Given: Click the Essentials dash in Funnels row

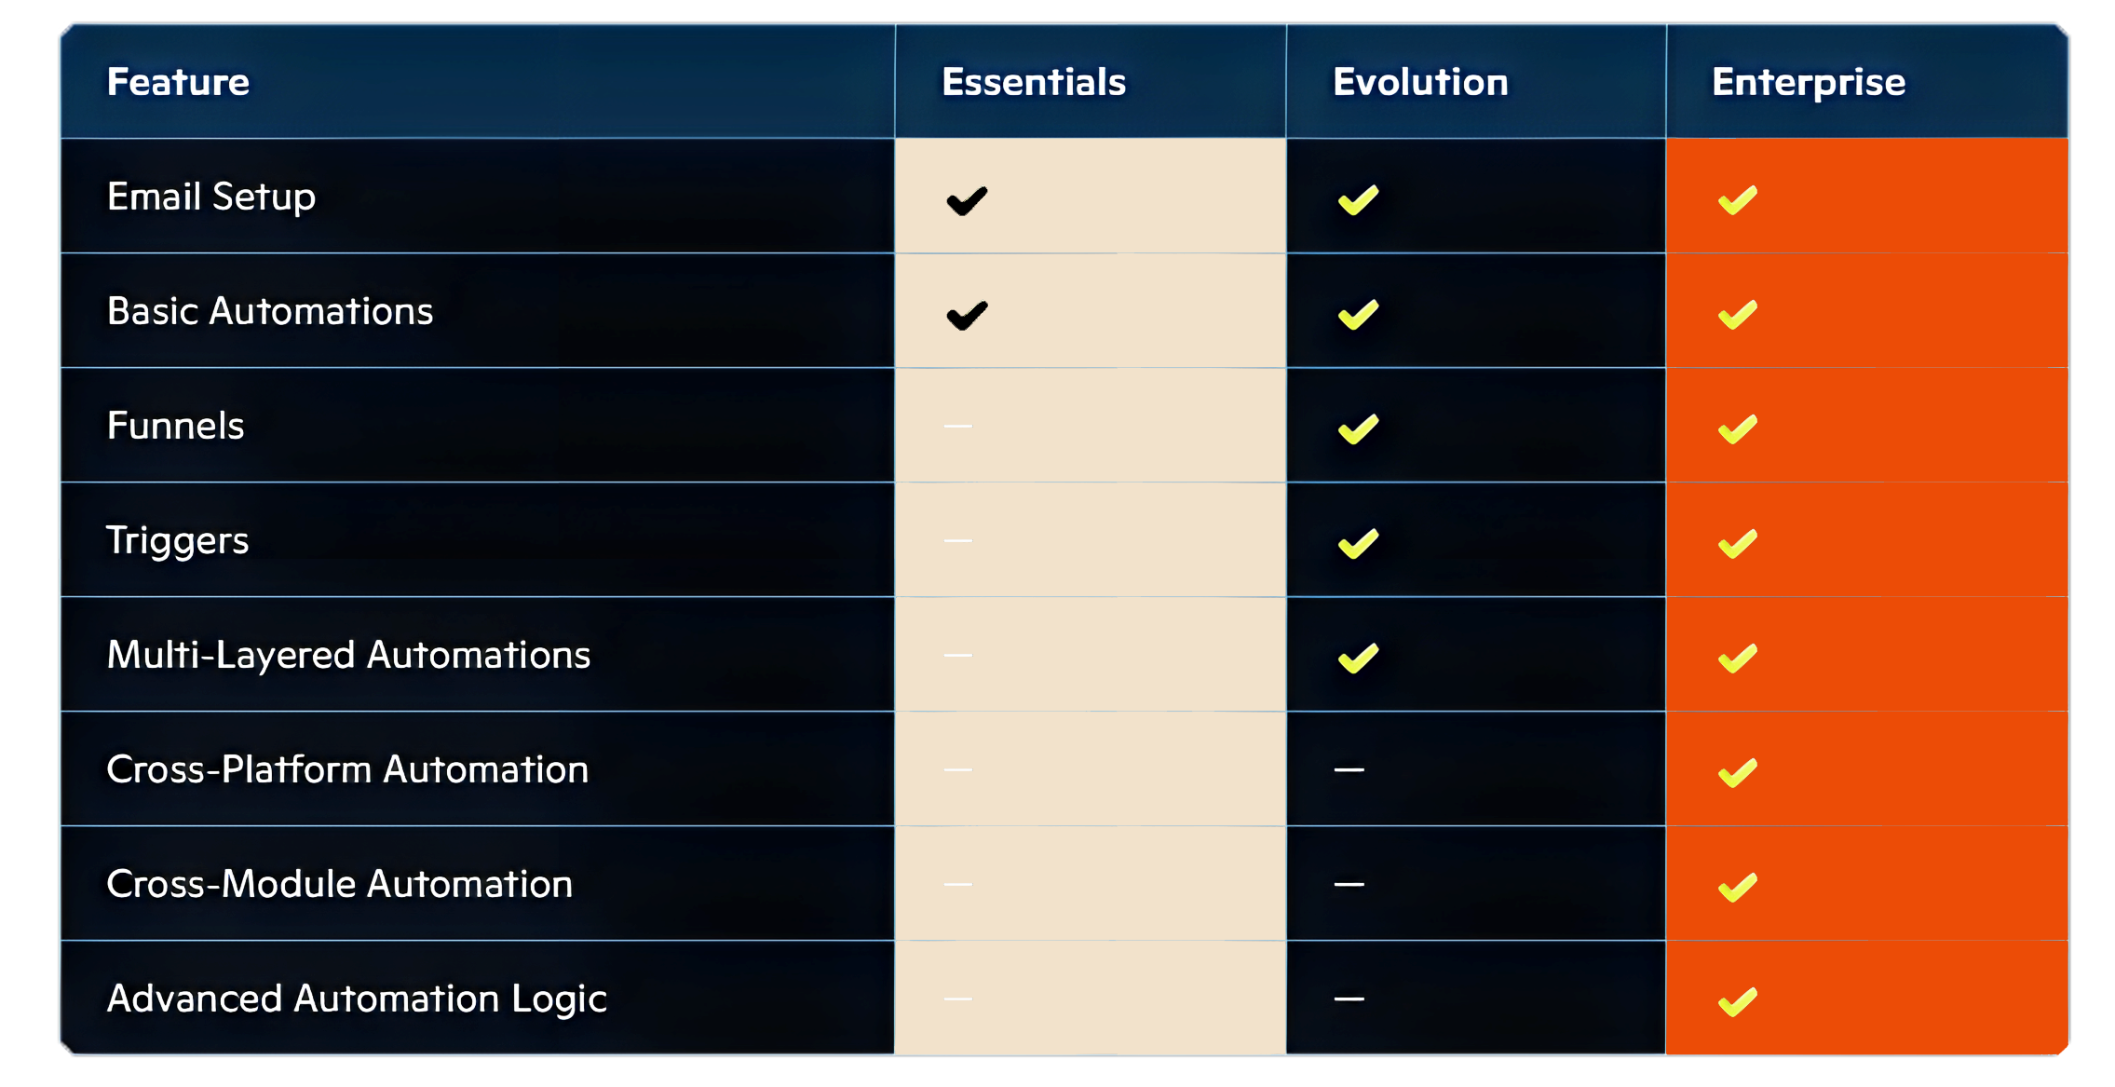Looking at the screenshot, I should 957,426.
